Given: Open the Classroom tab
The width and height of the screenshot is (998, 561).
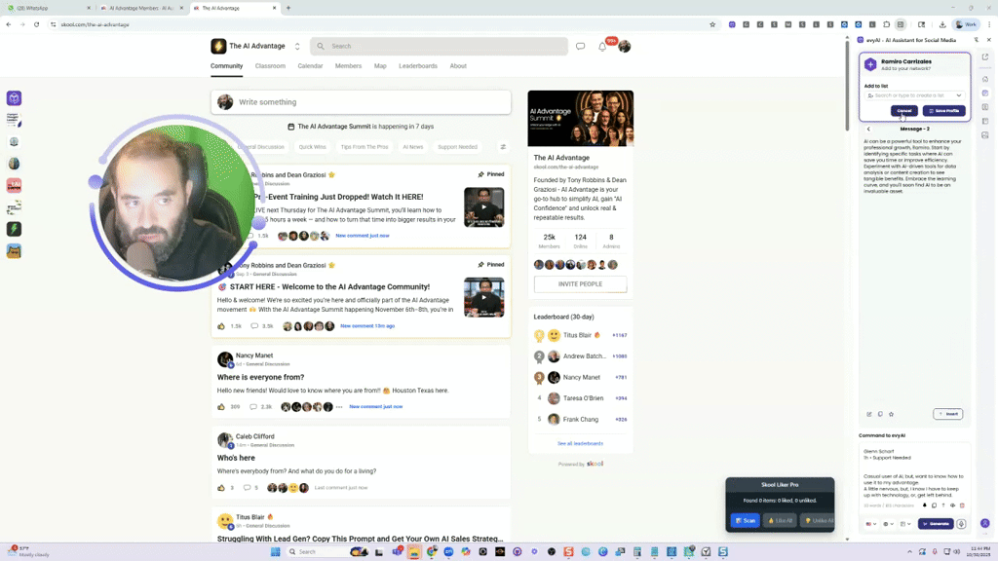Looking at the screenshot, I should tap(270, 66).
